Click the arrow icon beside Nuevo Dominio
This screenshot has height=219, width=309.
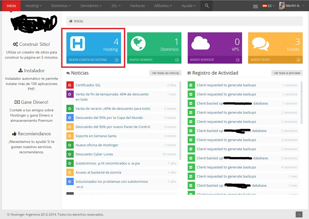(x=177, y=60)
